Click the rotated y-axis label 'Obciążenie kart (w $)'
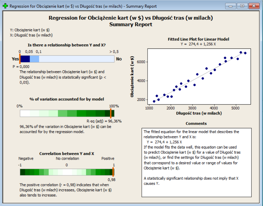The height and width of the screenshot is (206, 263). 132,77
